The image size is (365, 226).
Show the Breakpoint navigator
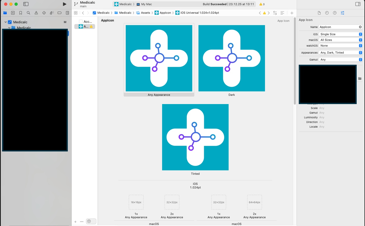tap(59, 13)
